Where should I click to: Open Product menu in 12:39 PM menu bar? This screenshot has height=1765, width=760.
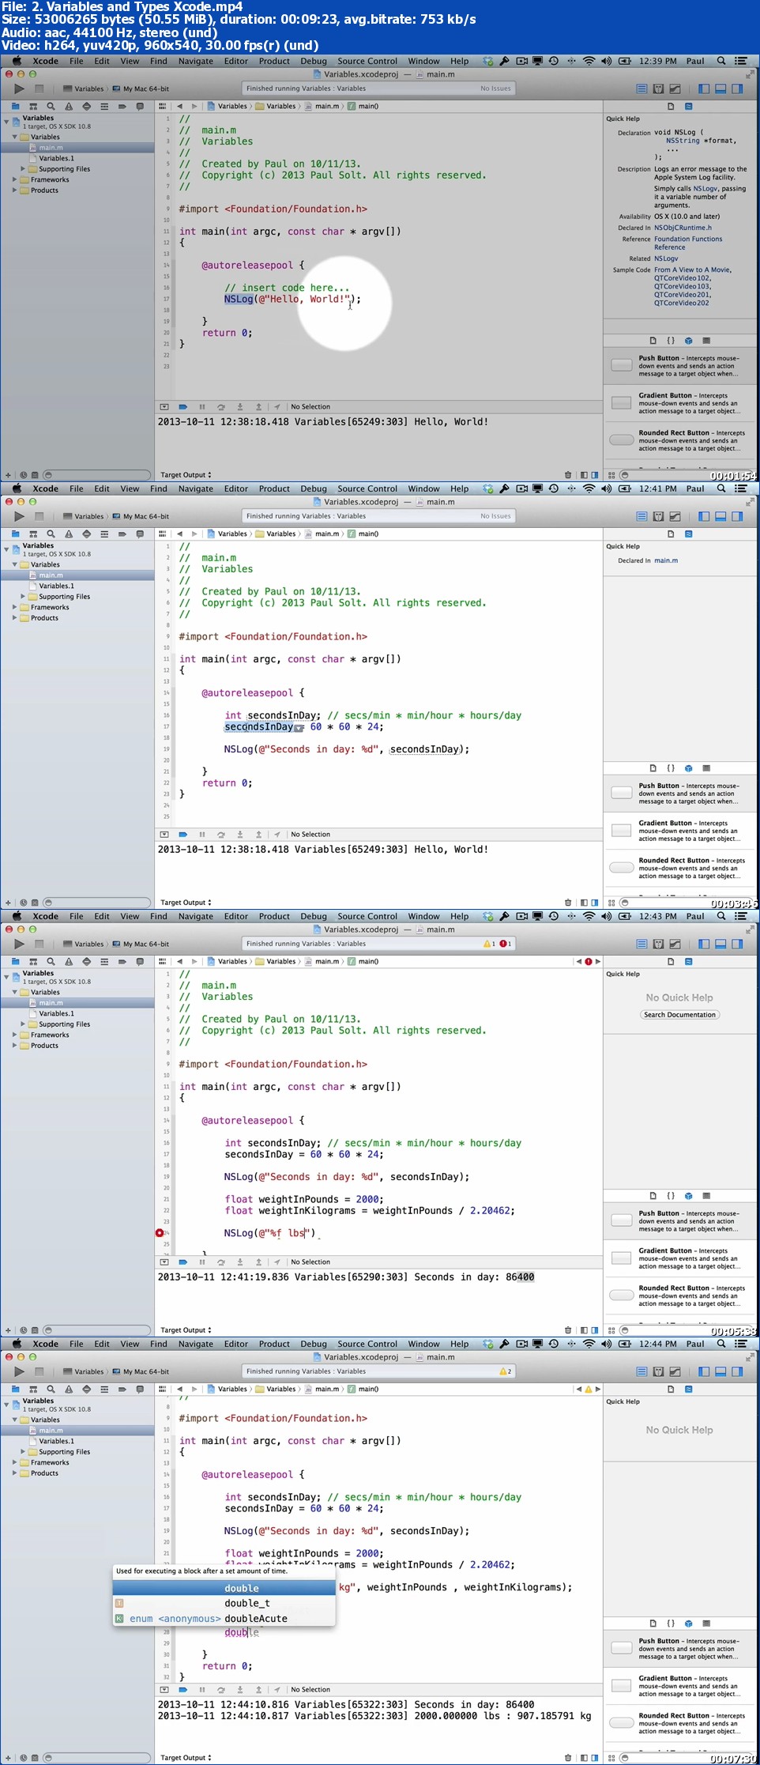[274, 61]
